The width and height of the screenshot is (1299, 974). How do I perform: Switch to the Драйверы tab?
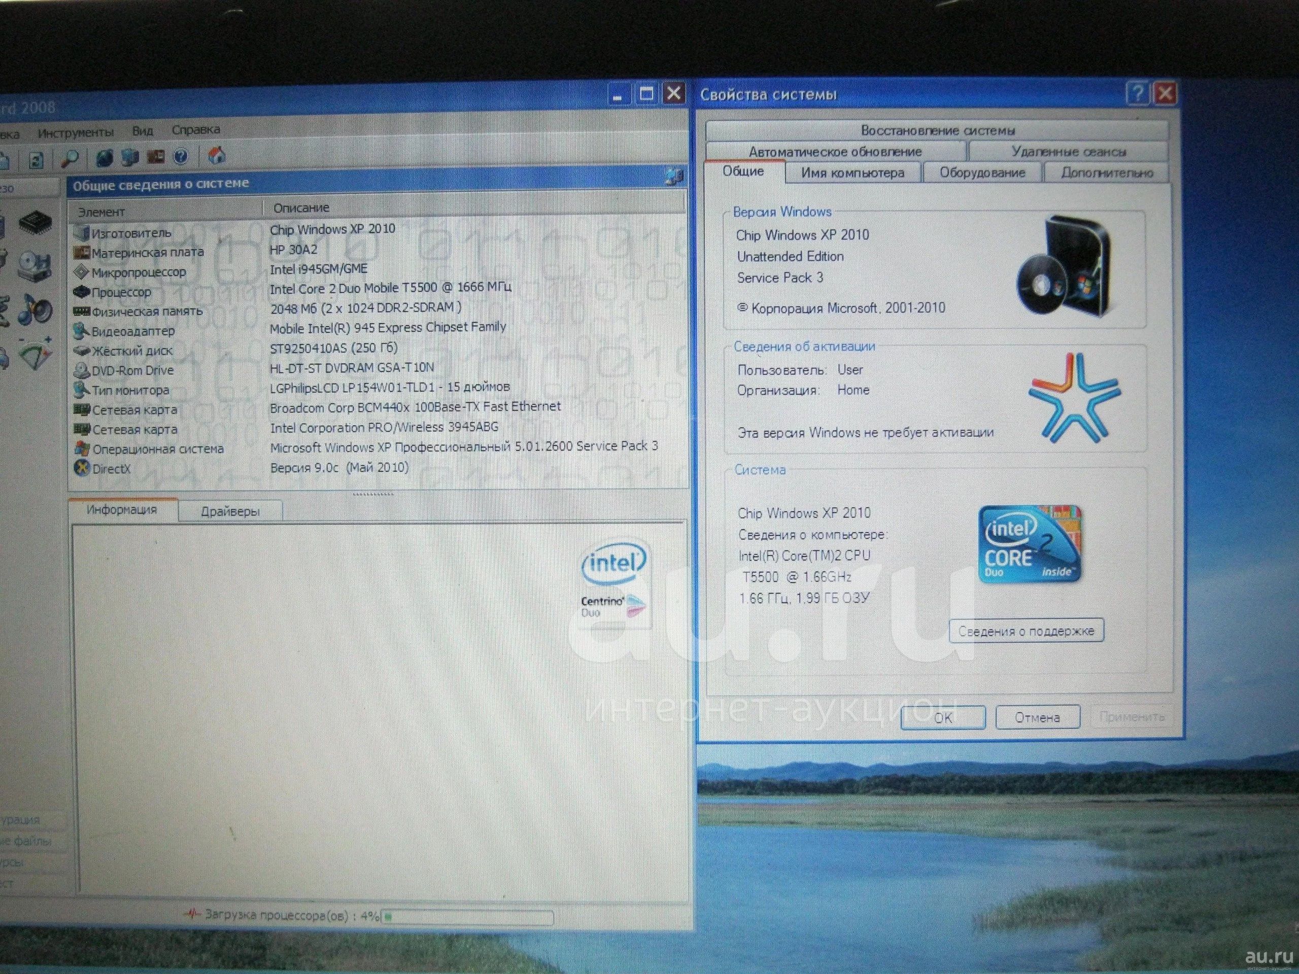pyautogui.click(x=230, y=511)
